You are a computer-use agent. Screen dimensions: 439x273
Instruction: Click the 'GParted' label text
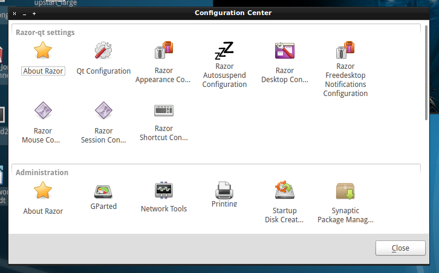103,207
